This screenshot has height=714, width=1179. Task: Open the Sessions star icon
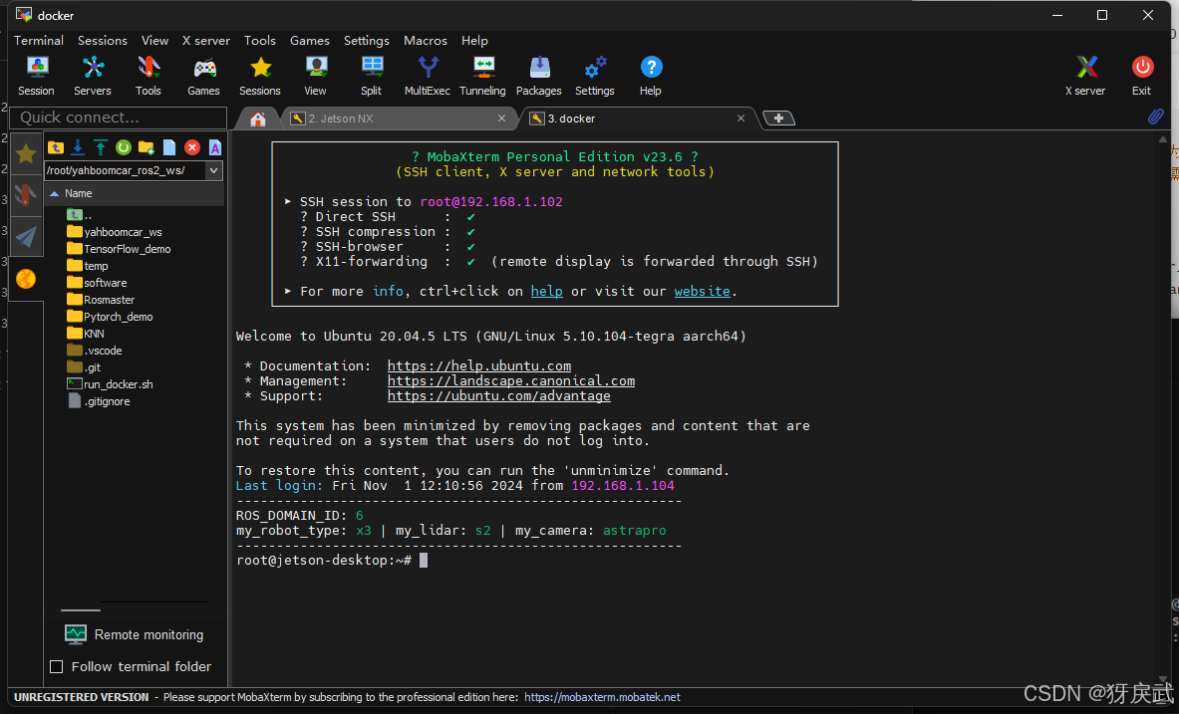coord(260,76)
